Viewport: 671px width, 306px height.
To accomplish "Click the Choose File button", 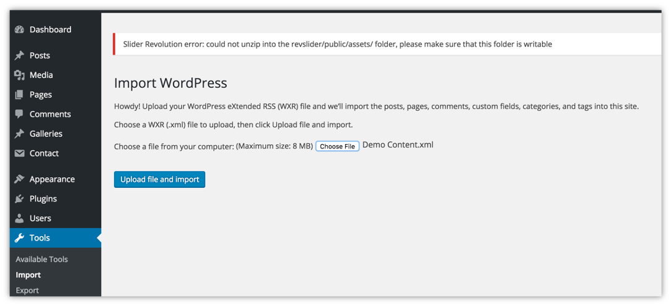I will 337,147.
